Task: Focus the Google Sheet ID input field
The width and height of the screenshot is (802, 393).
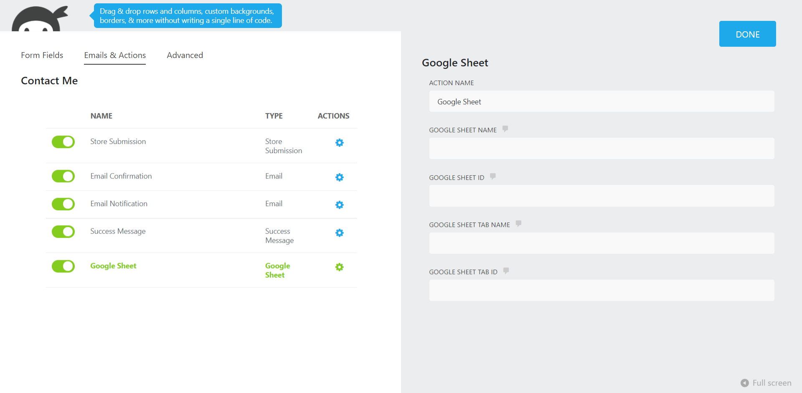Action: [x=601, y=196]
